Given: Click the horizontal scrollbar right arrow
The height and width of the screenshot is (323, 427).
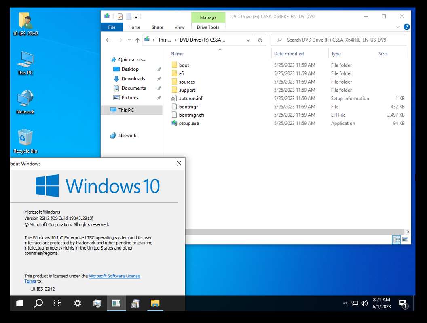Looking at the screenshot, I should [x=408, y=232].
